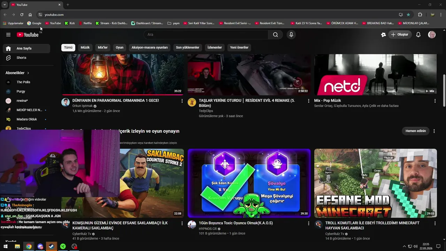Open the account avatar menu
Image resolution: width=446 pixels, height=251 pixels.
432,35
